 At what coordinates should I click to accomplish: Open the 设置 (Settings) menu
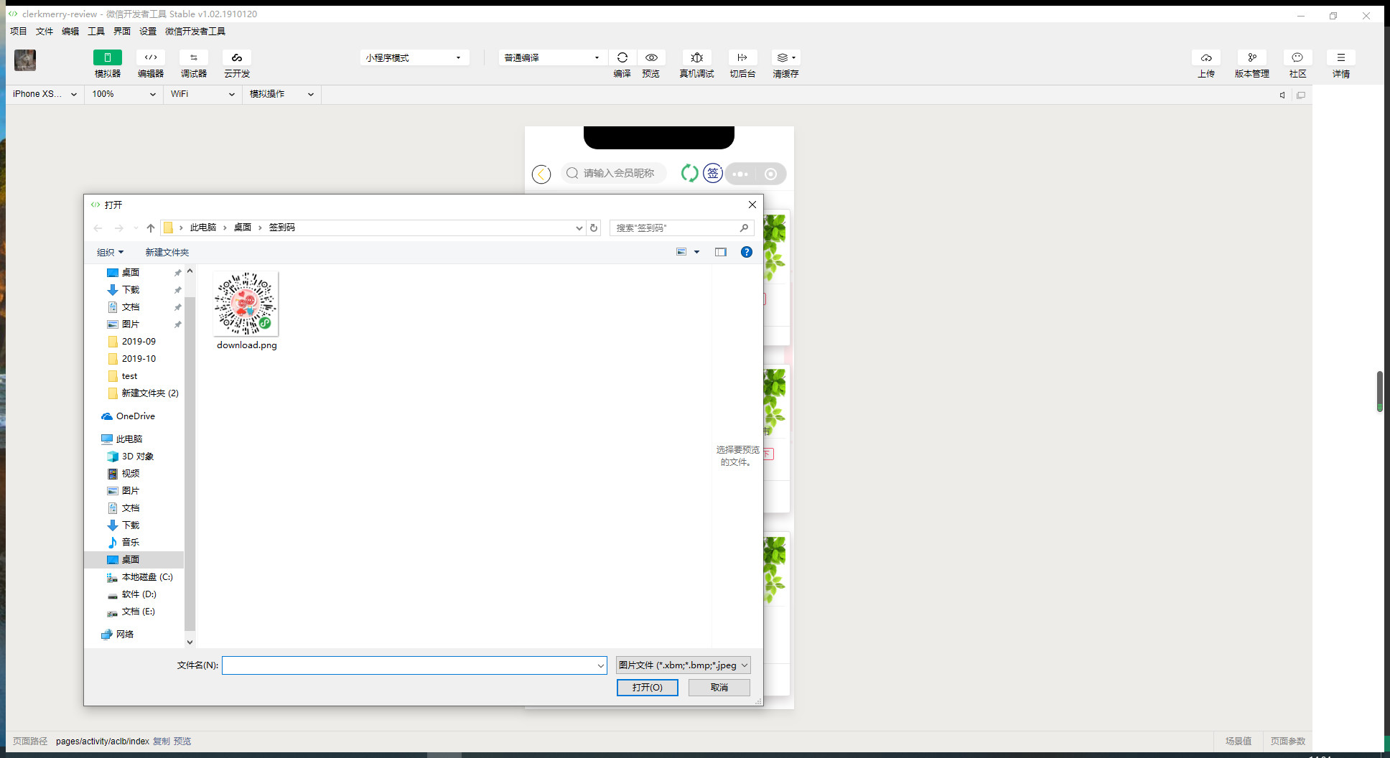click(x=148, y=31)
